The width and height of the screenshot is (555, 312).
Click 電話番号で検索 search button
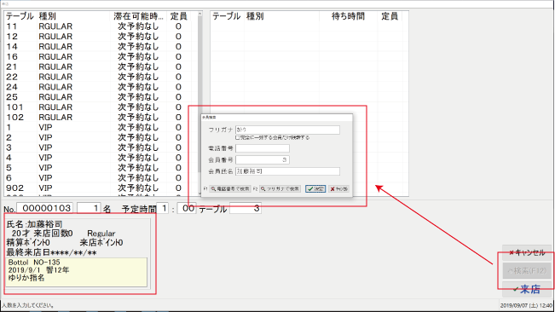(x=230, y=189)
